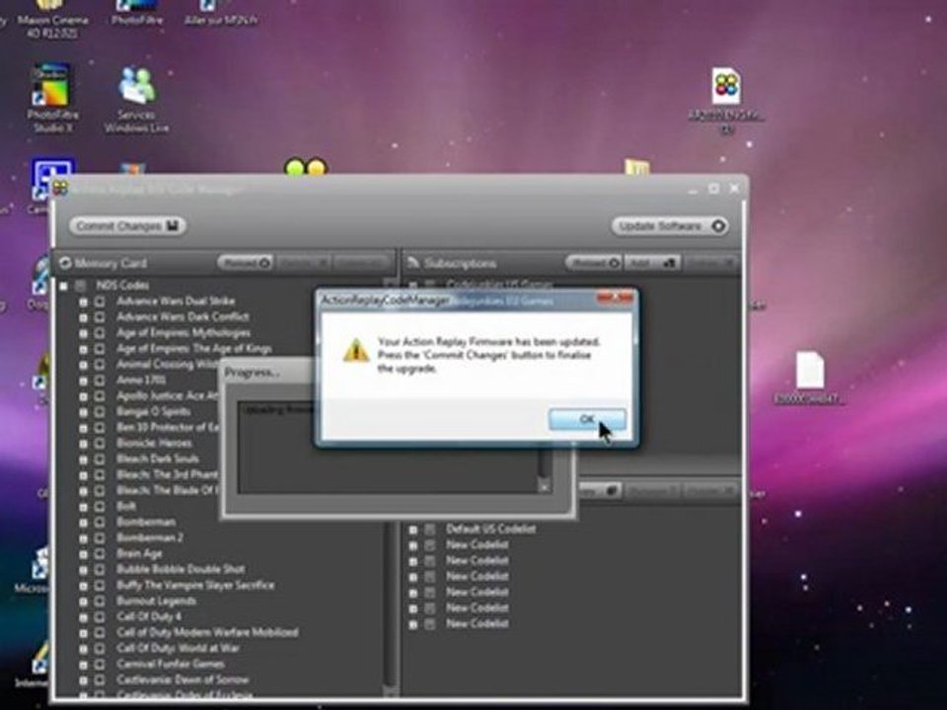Screen dimensions: 947x710
Task: Tick the Call Of Duty 4 checkbox
Action: click(x=101, y=617)
